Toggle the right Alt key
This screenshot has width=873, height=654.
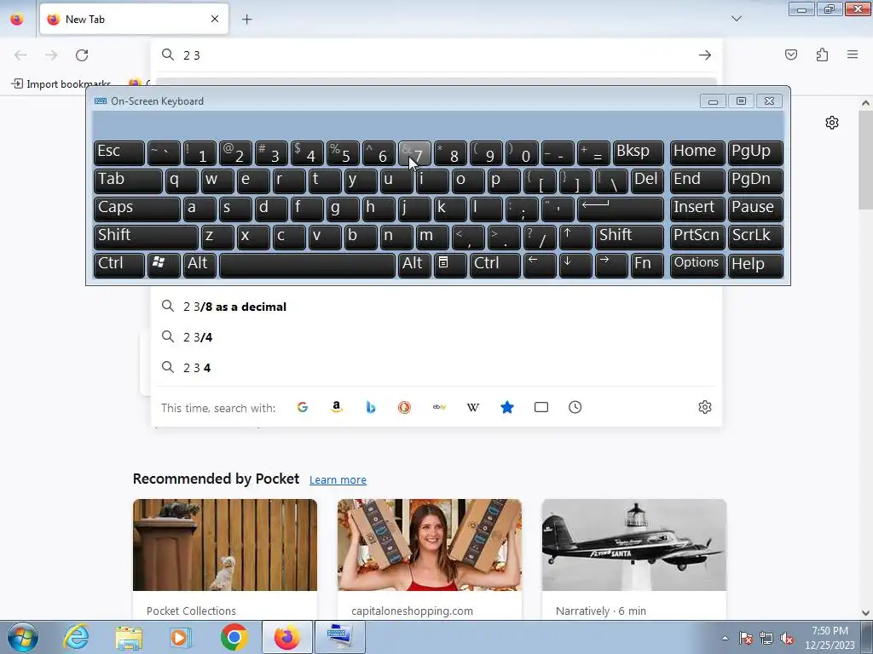point(415,264)
